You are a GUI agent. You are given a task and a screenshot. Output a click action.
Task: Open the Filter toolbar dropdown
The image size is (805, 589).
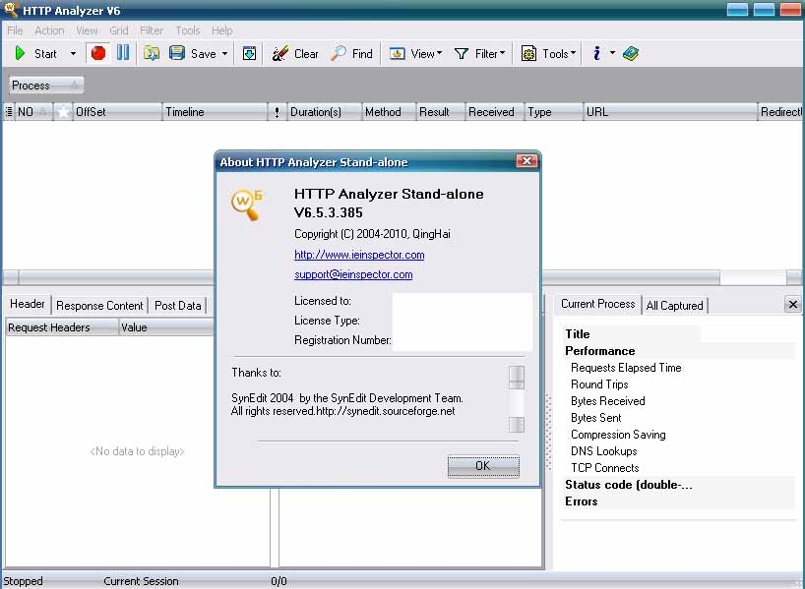coord(480,53)
